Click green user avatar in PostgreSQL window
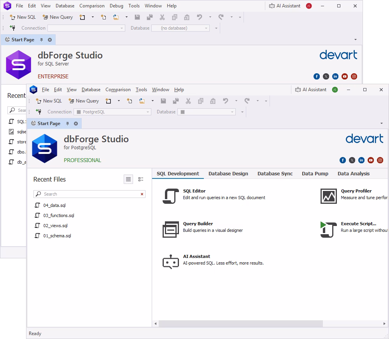The height and width of the screenshot is (339, 389). (335, 90)
